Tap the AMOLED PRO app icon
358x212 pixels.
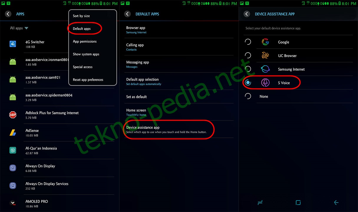13,203
